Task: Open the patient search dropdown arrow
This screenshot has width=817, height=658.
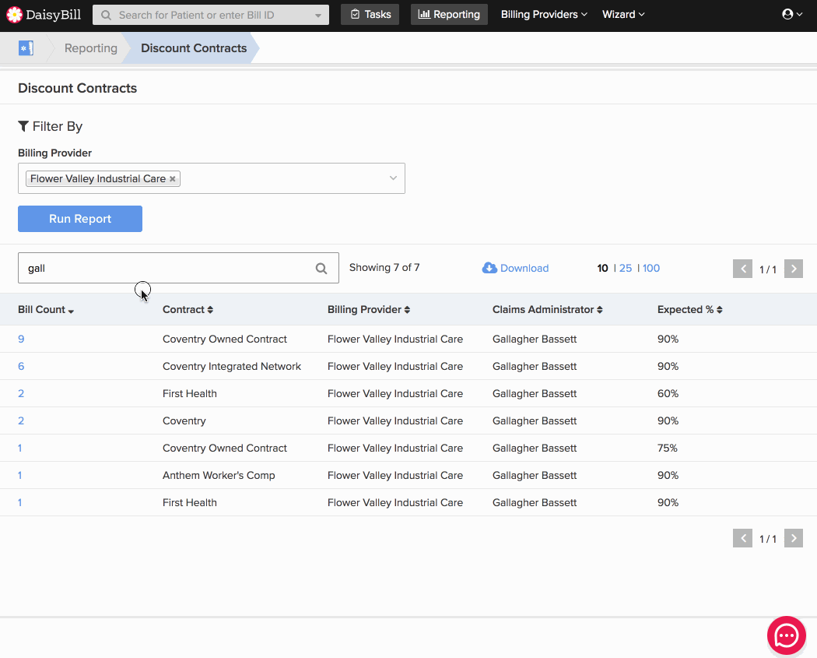Action: point(317,15)
